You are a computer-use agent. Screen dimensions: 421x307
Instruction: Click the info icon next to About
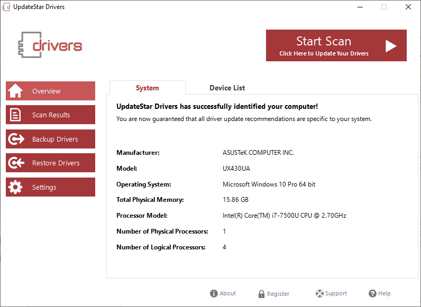pos(214,294)
